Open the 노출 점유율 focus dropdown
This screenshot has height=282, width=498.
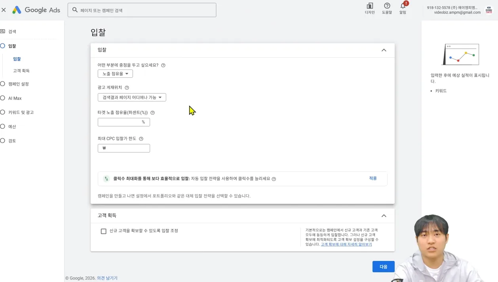115,74
